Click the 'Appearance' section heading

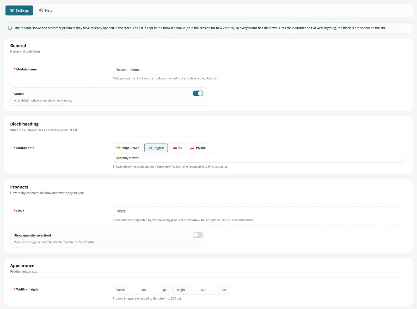[22, 266]
